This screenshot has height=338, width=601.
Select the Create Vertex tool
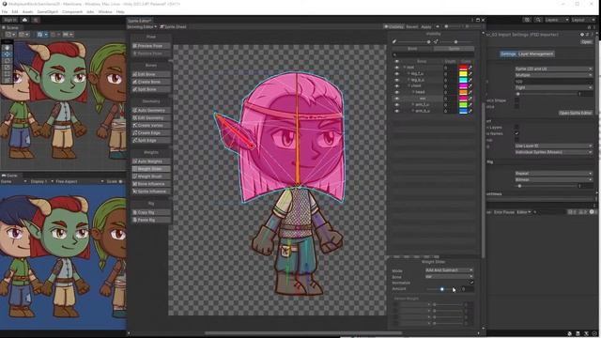coord(151,125)
